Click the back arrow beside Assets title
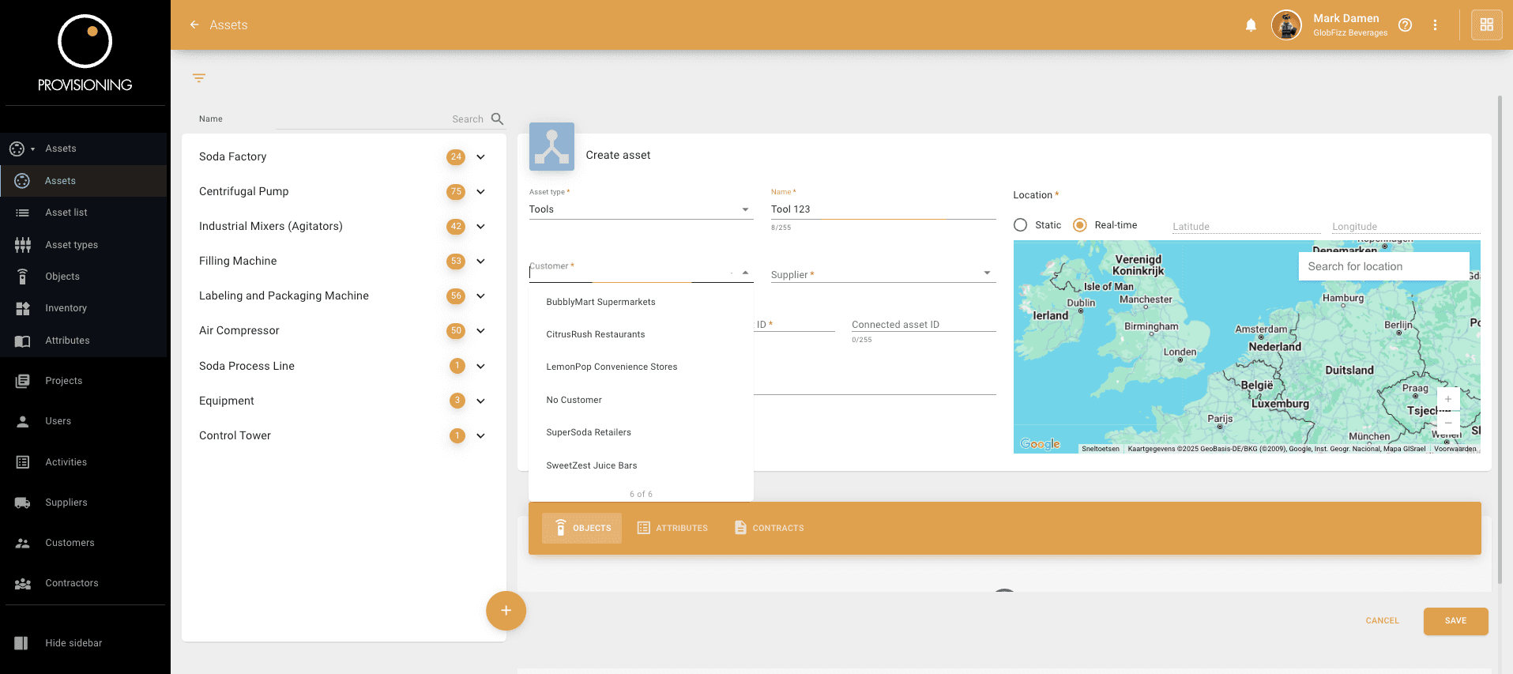 194,25
